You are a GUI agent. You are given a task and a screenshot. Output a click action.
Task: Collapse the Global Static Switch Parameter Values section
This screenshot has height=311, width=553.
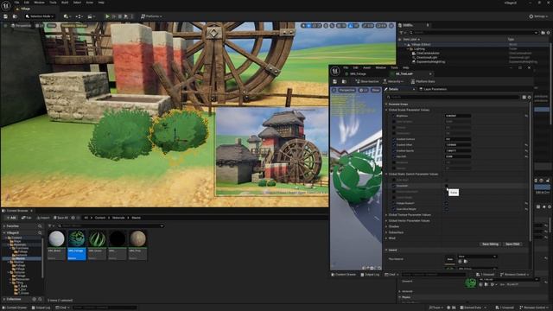[x=386, y=175]
